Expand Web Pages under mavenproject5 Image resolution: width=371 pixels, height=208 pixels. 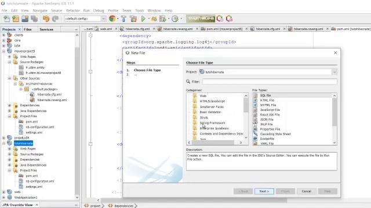click(x=9, y=57)
